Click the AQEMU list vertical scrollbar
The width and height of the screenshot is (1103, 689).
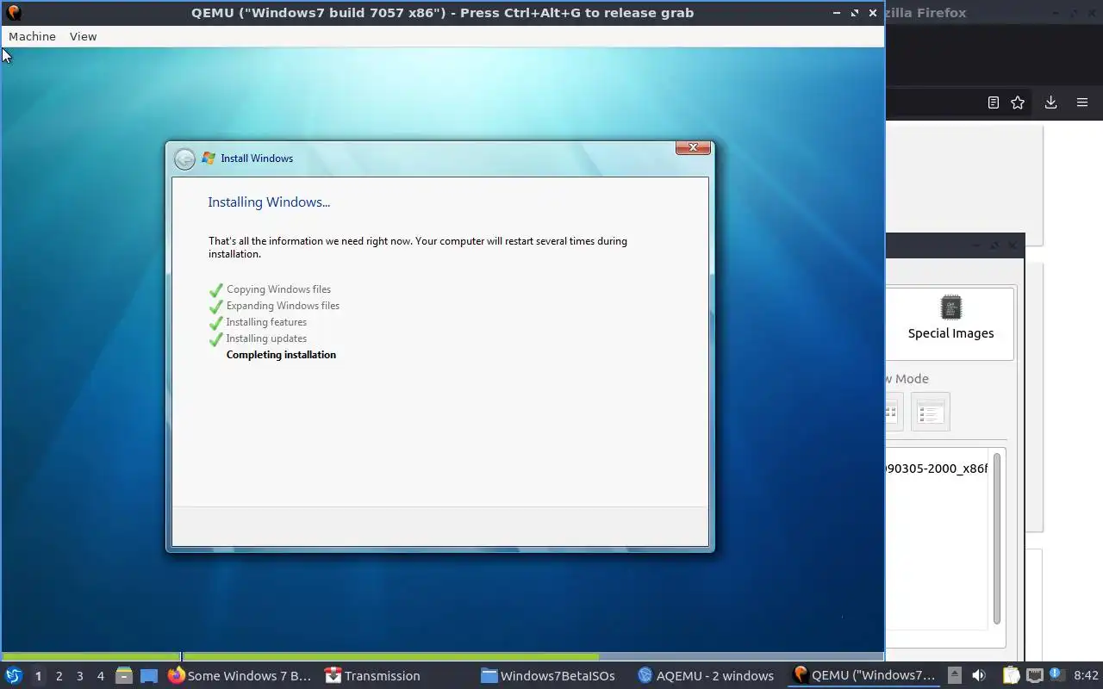coord(997,538)
